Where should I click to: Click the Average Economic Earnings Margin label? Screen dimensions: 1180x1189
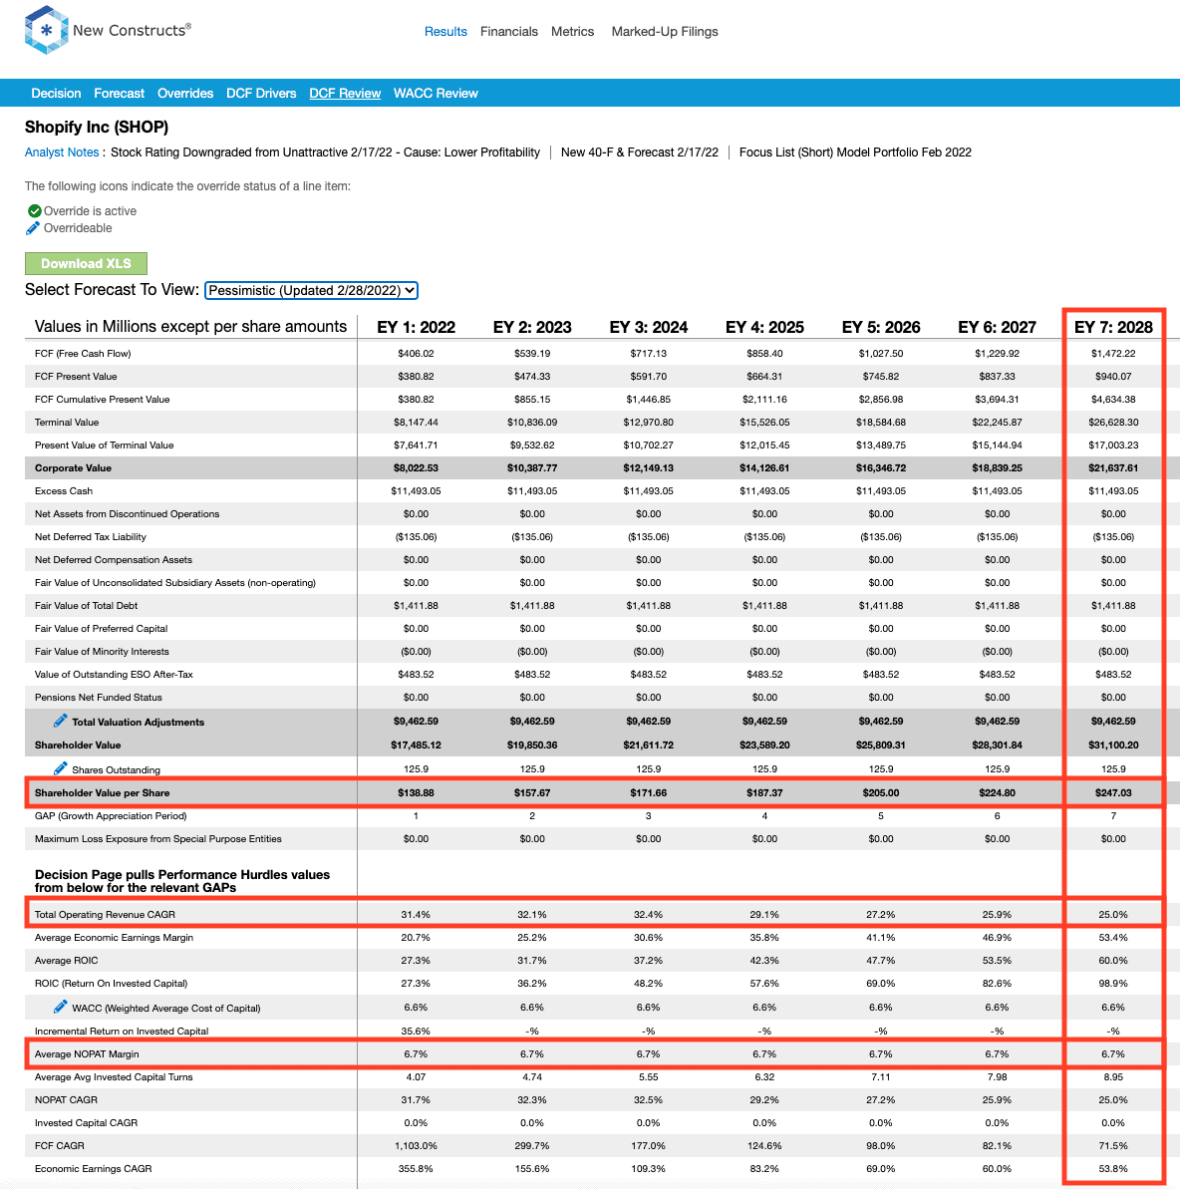[114, 937]
